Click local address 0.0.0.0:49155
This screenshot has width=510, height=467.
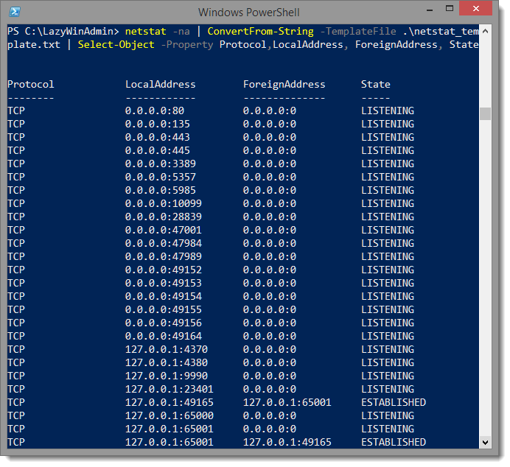click(x=164, y=310)
